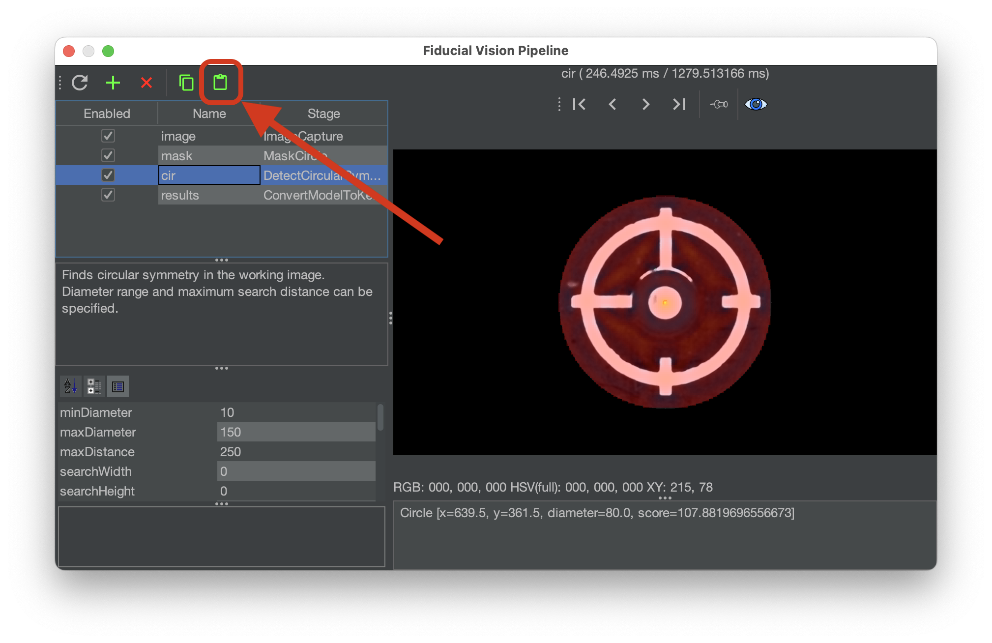This screenshot has width=992, height=643.
Task: Copy pipeline to clipboard icon
Action: tap(186, 83)
